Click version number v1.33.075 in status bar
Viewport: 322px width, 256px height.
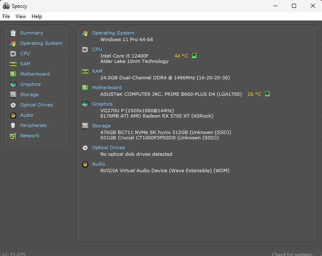pyautogui.click(x=14, y=254)
